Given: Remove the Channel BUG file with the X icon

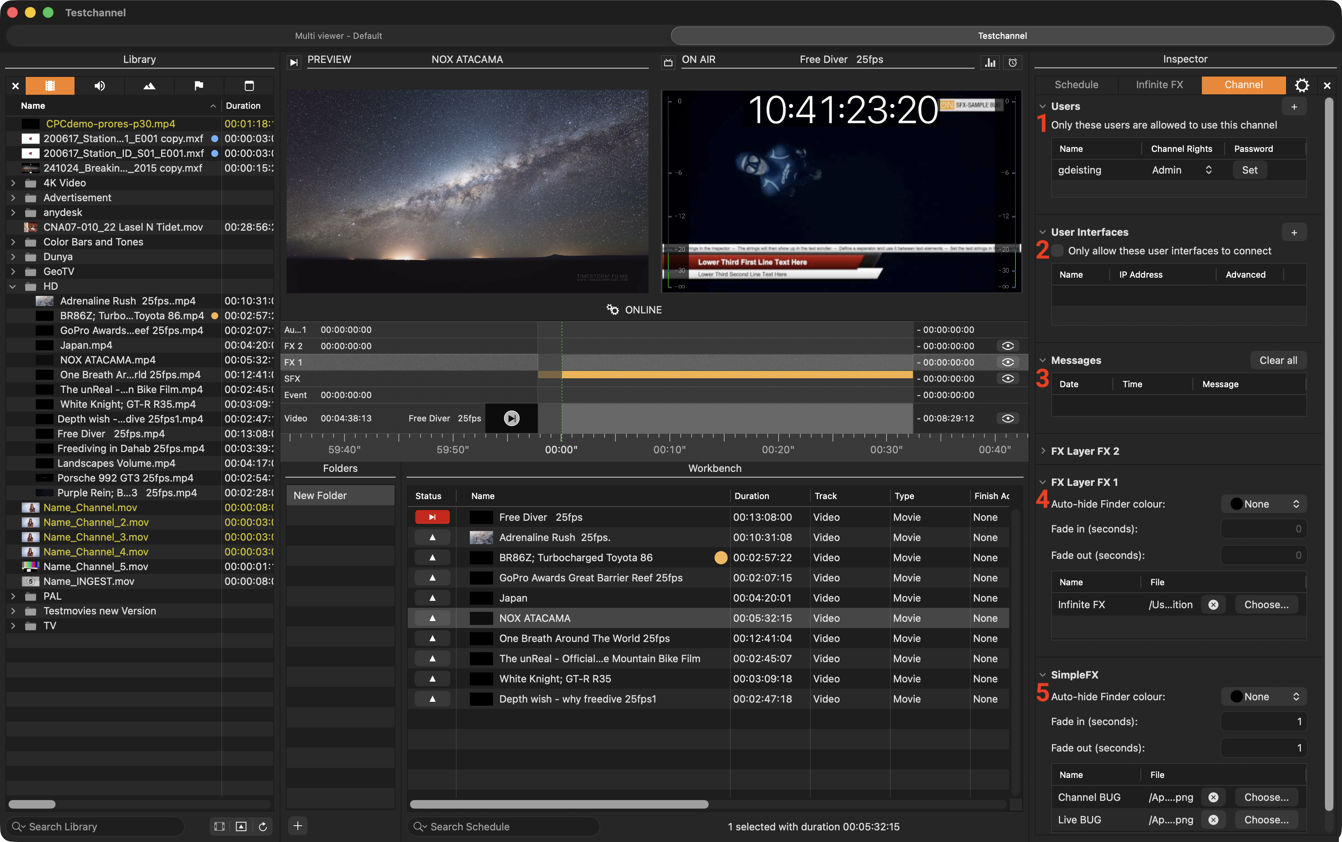Looking at the screenshot, I should (x=1213, y=797).
